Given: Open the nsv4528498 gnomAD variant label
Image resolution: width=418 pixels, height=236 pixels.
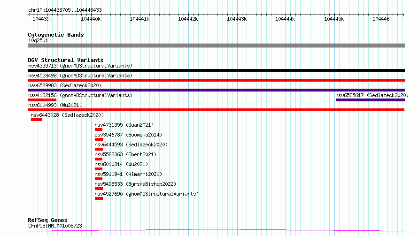Looking at the screenshot, I should pyautogui.click(x=80, y=76).
